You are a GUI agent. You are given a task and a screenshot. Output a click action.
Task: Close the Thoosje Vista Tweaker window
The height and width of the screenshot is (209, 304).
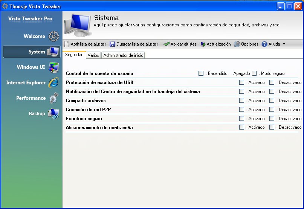[298, 6]
